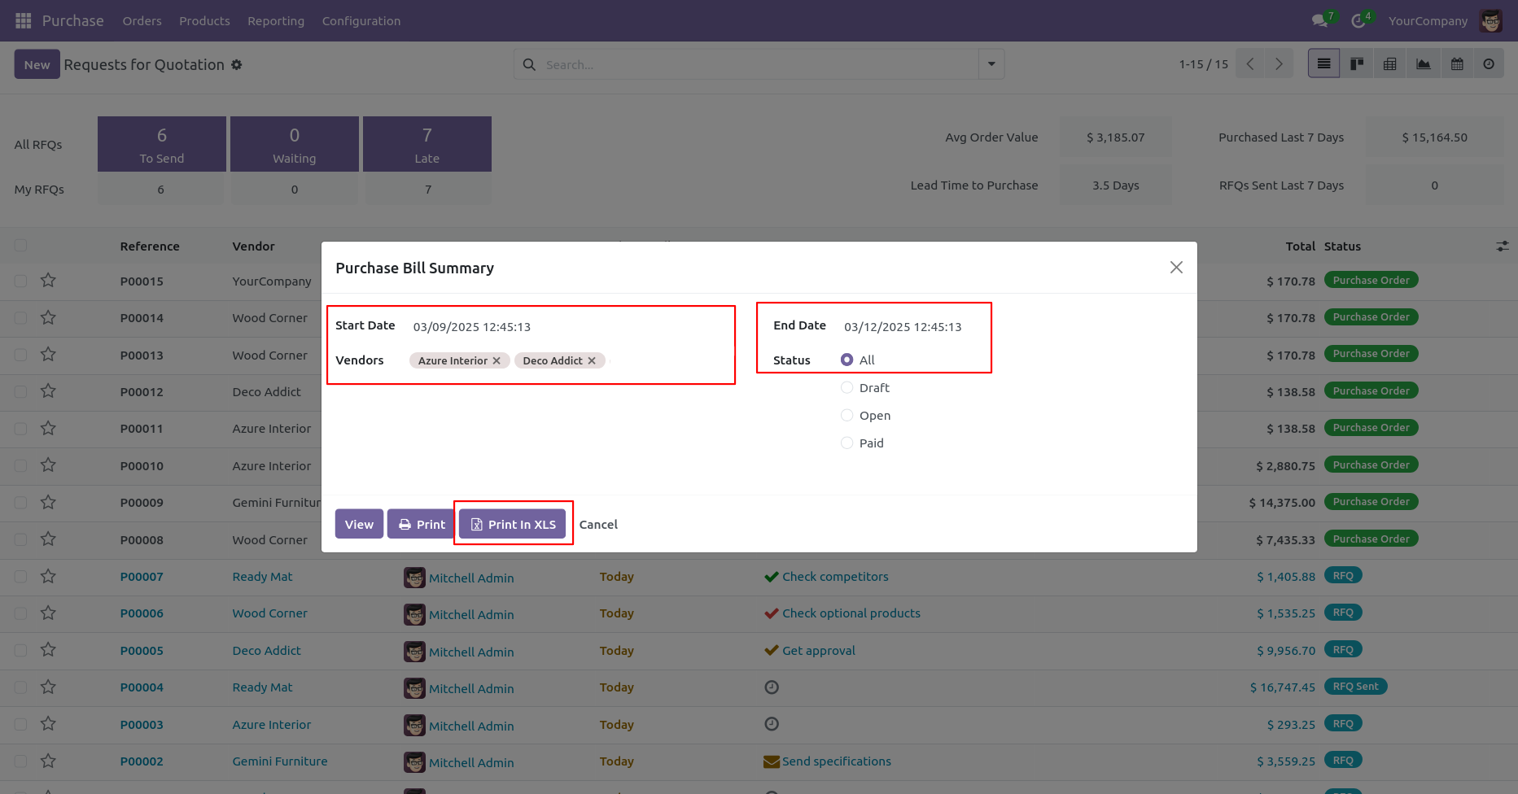Select the Open status radio option
The height and width of the screenshot is (794, 1518).
pyautogui.click(x=846, y=415)
